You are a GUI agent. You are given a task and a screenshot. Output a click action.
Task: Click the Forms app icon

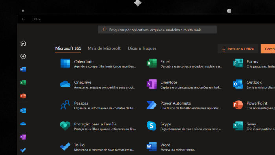tap(238, 63)
